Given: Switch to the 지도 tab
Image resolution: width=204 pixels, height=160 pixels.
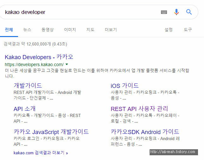Looking at the screenshot, I should [90, 30].
